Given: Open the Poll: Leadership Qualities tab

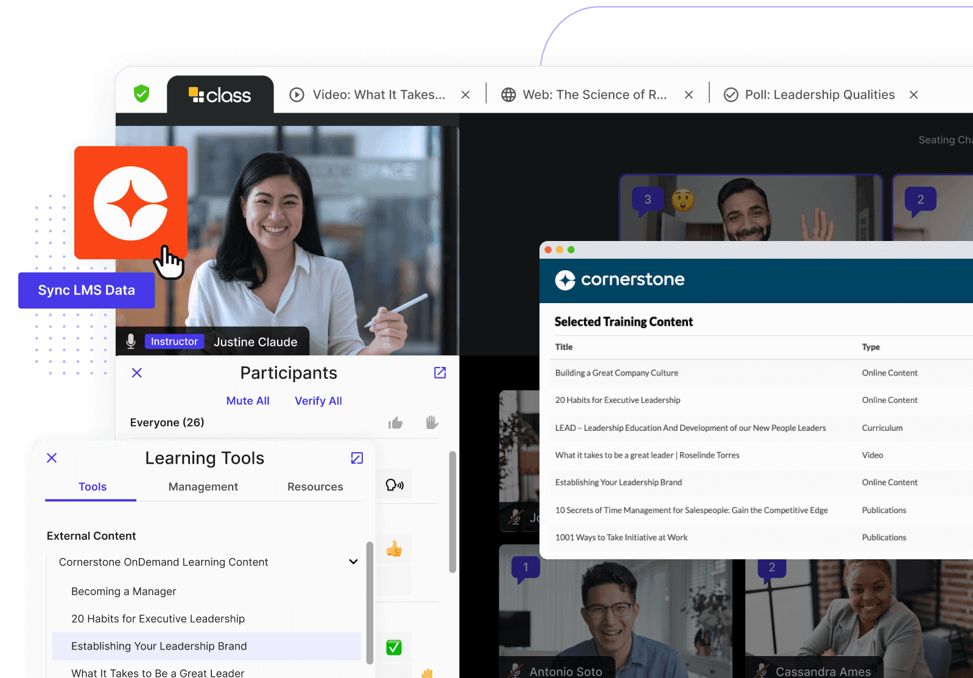Looking at the screenshot, I should tap(809, 95).
